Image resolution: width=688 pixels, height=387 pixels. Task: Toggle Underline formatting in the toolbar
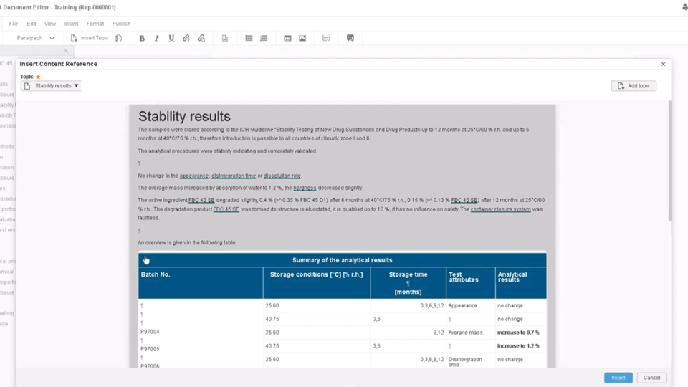(x=171, y=38)
